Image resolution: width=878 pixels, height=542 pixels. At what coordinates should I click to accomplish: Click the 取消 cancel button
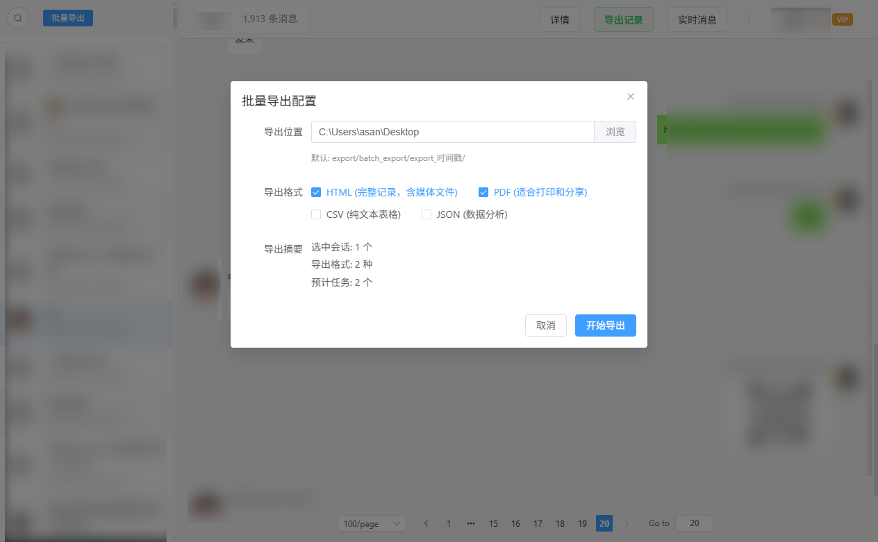(x=545, y=325)
